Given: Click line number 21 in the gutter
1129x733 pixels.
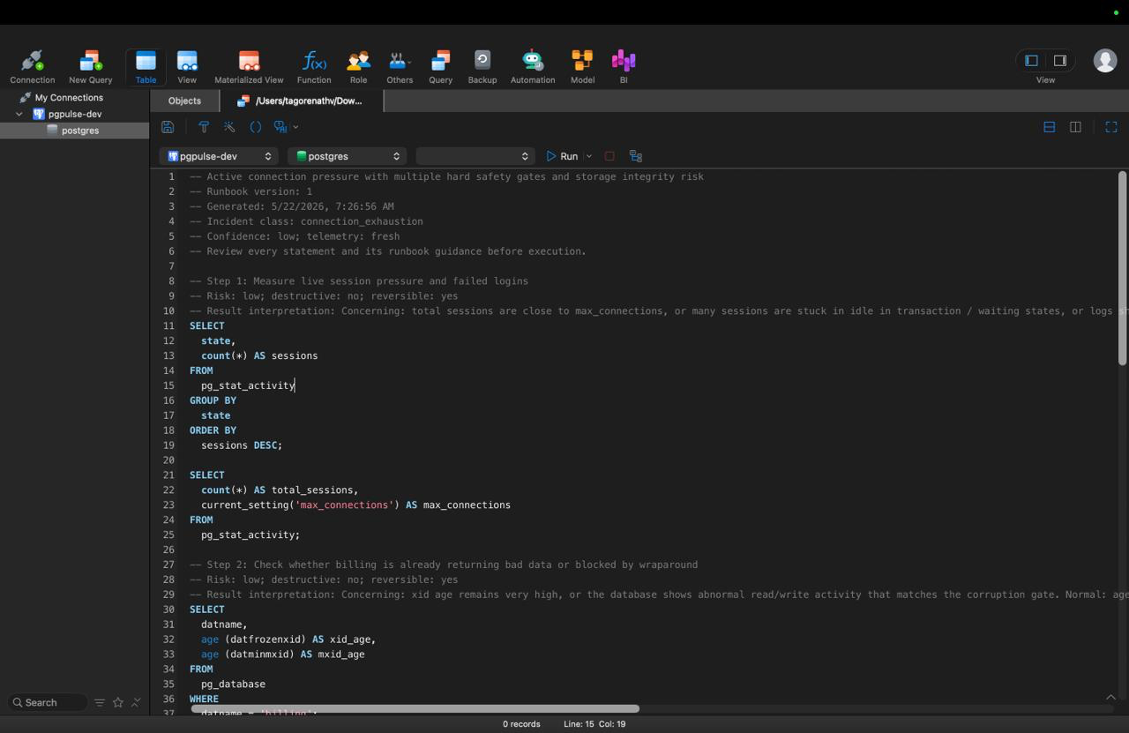Looking at the screenshot, I should [168, 475].
